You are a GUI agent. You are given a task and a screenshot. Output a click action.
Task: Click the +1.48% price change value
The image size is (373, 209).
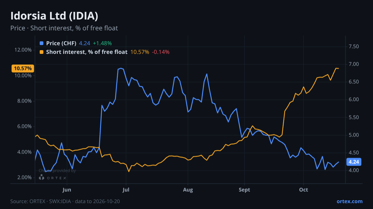(102, 43)
